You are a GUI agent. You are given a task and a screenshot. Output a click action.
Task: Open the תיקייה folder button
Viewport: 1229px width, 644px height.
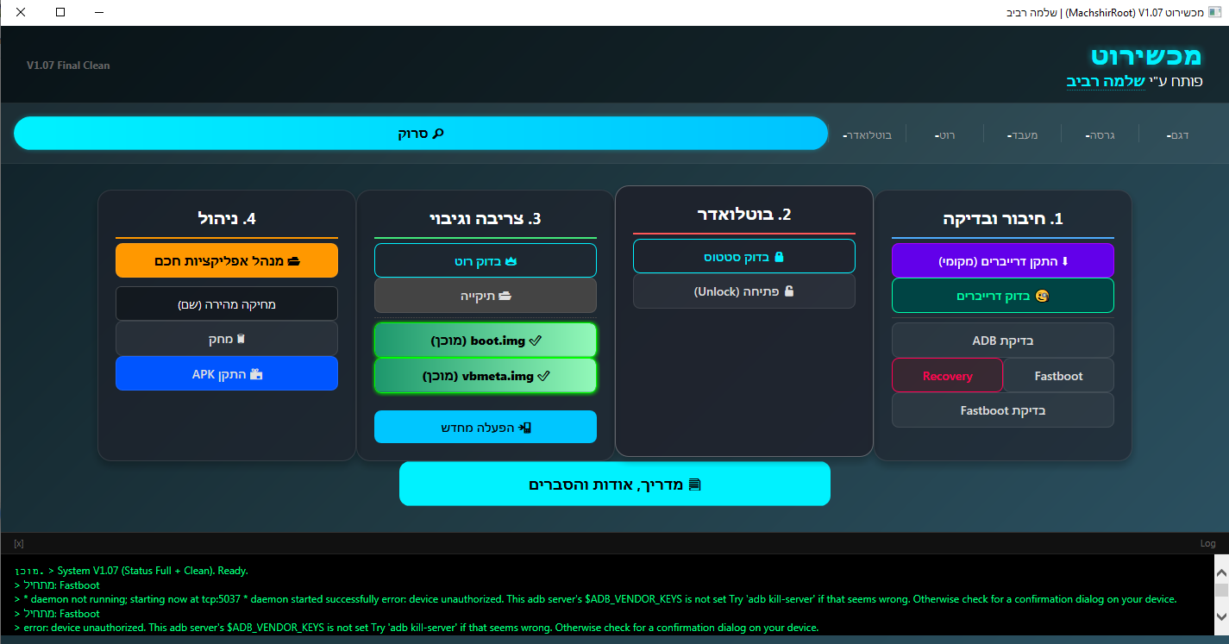click(485, 296)
